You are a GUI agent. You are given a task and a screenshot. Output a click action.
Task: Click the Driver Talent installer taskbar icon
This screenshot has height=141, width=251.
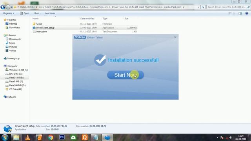coord(107,137)
